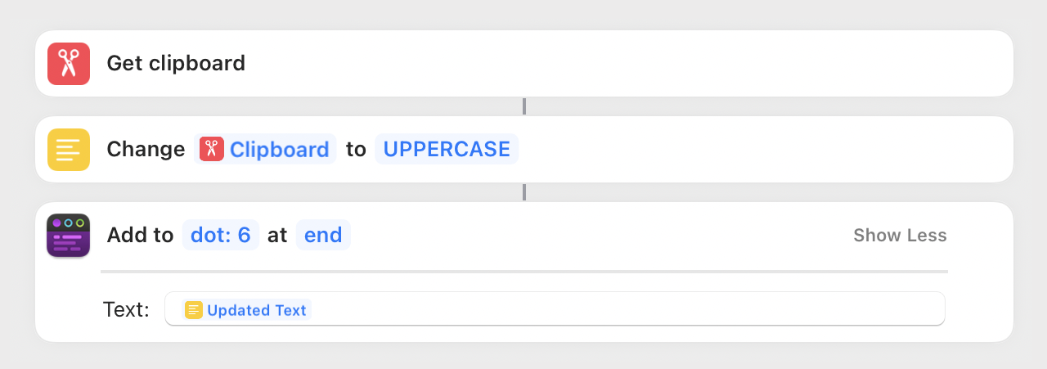The width and height of the screenshot is (1047, 369).
Task: Click the "Add to" action label
Action: tap(140, 236)
